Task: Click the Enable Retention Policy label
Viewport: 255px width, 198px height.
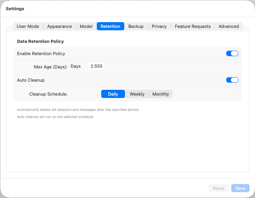Action: pyautogui.click(x=41, y=54)
